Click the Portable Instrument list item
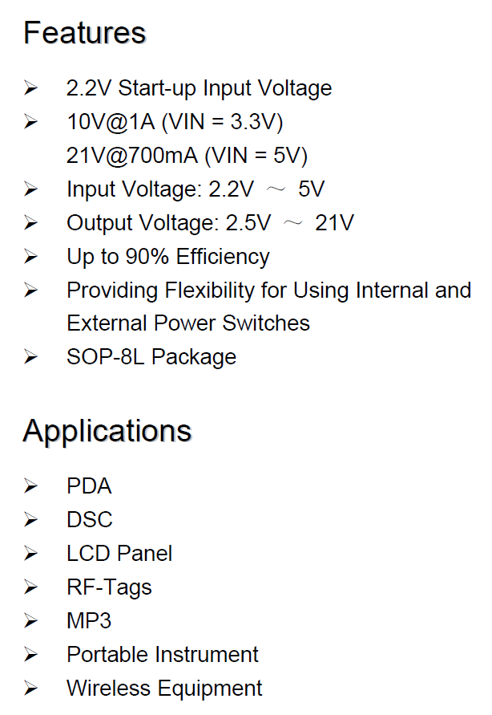 [x=163, y=654]
